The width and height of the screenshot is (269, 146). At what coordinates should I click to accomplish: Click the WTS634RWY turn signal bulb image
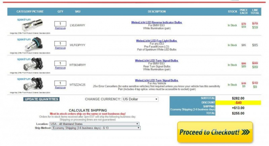(x=30, y=64)
